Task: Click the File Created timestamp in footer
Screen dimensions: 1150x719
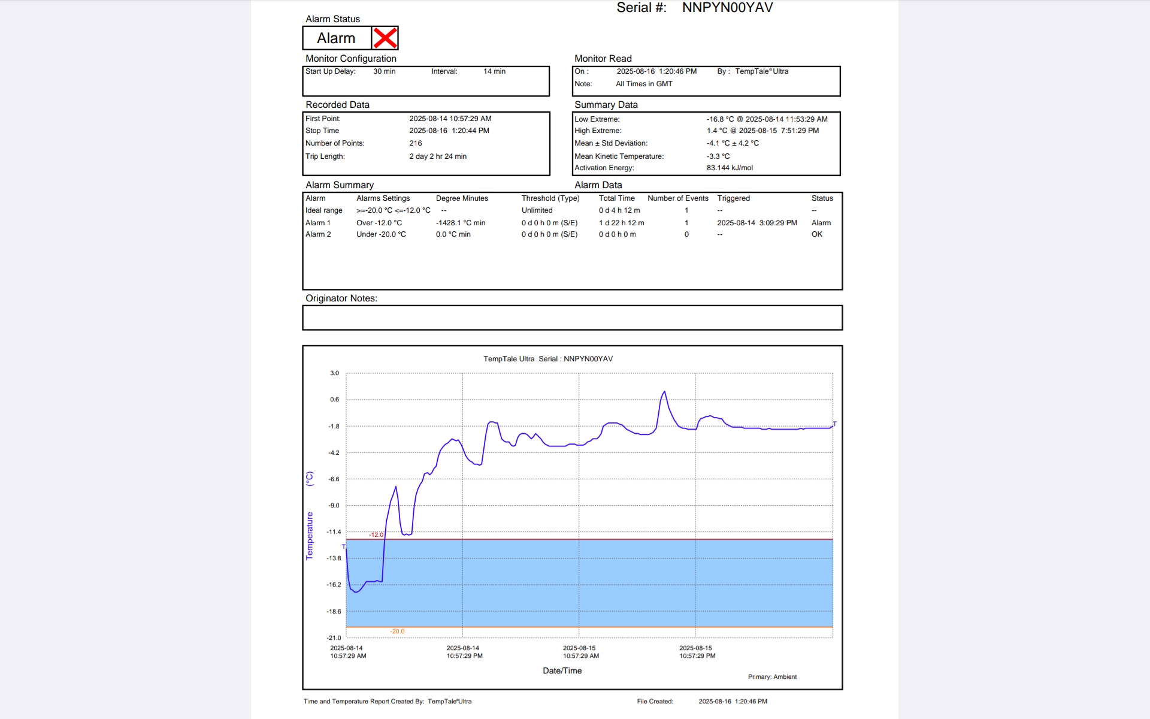Action: [x=733, y=701]
